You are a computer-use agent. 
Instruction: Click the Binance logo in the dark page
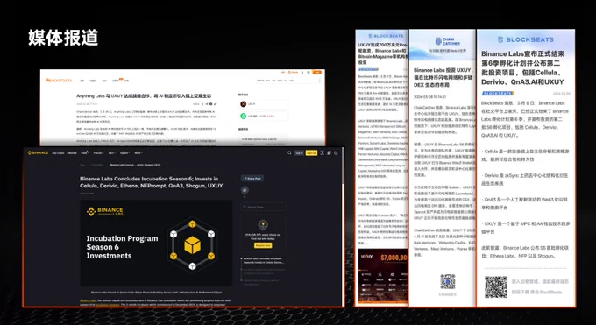[38, 152]
